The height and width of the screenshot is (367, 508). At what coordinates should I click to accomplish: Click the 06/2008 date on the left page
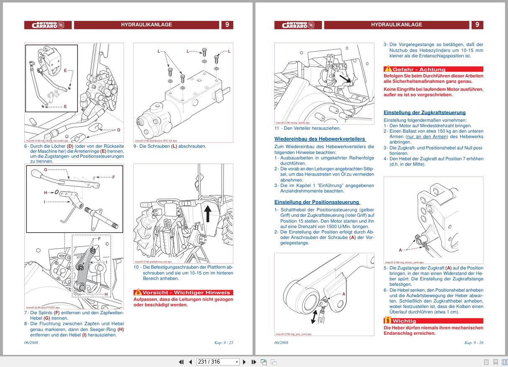tap(31, 343)
